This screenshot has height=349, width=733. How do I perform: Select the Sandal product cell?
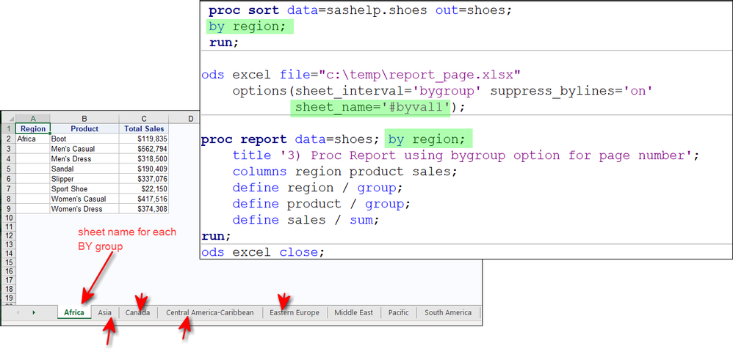coord(84,169)
